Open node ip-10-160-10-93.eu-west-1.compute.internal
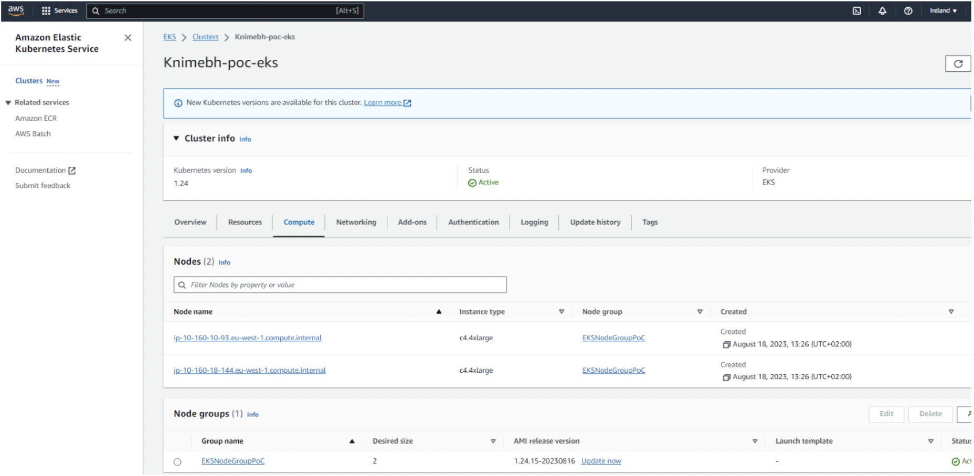This screenshot has width=974, height=476. (x=247, y=338)
